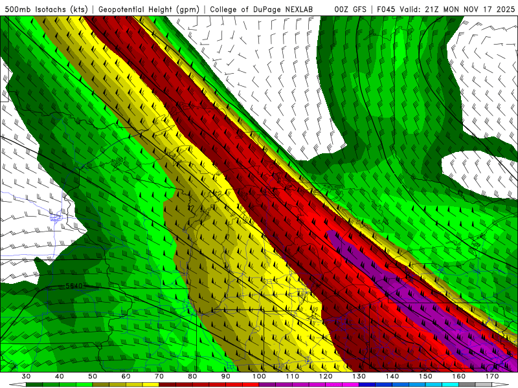Click the 'F045' forecast hour label
Screen dimensions: 518x388
click(x=386, y=10)
